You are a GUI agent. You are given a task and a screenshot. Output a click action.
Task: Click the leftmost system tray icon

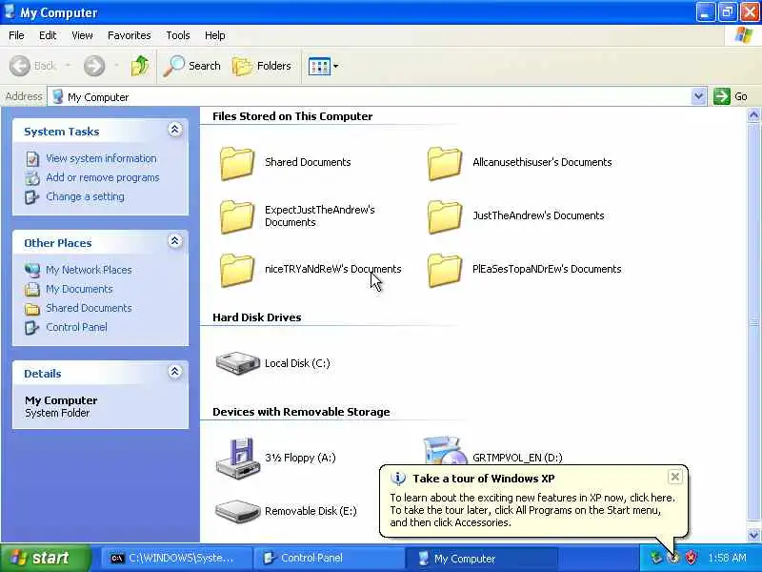[x=656, y=558]
